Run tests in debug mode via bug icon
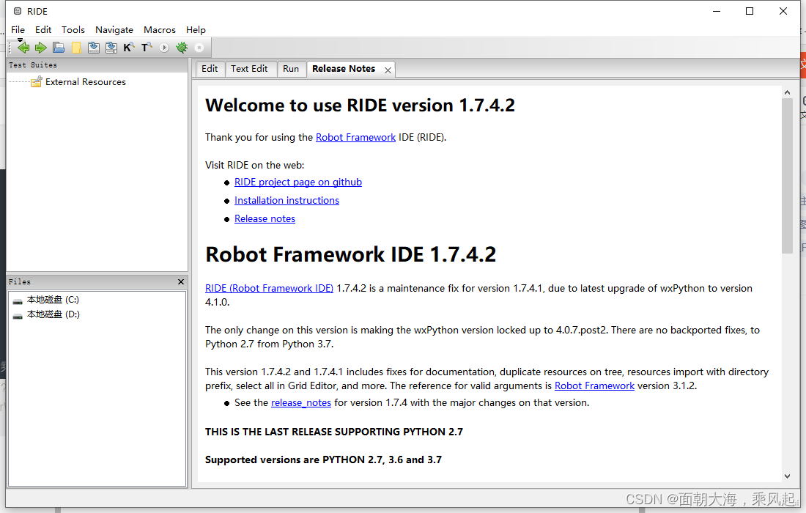806x513 pixels. pos(182,48)
